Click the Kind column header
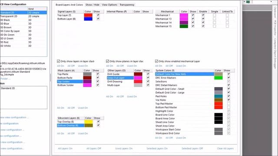Screen dimensions: 278x156 point(37,9)
